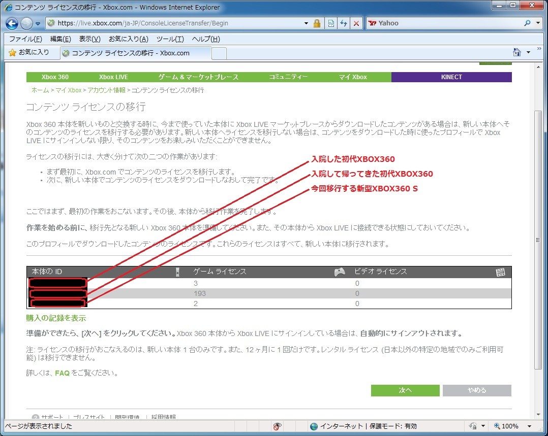Click the gray やめる button
Viewport: 548px width, 436px height.
click(x=477, y=390)
